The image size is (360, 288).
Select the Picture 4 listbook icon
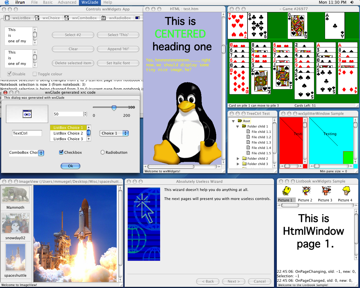(x=346, y=191)
